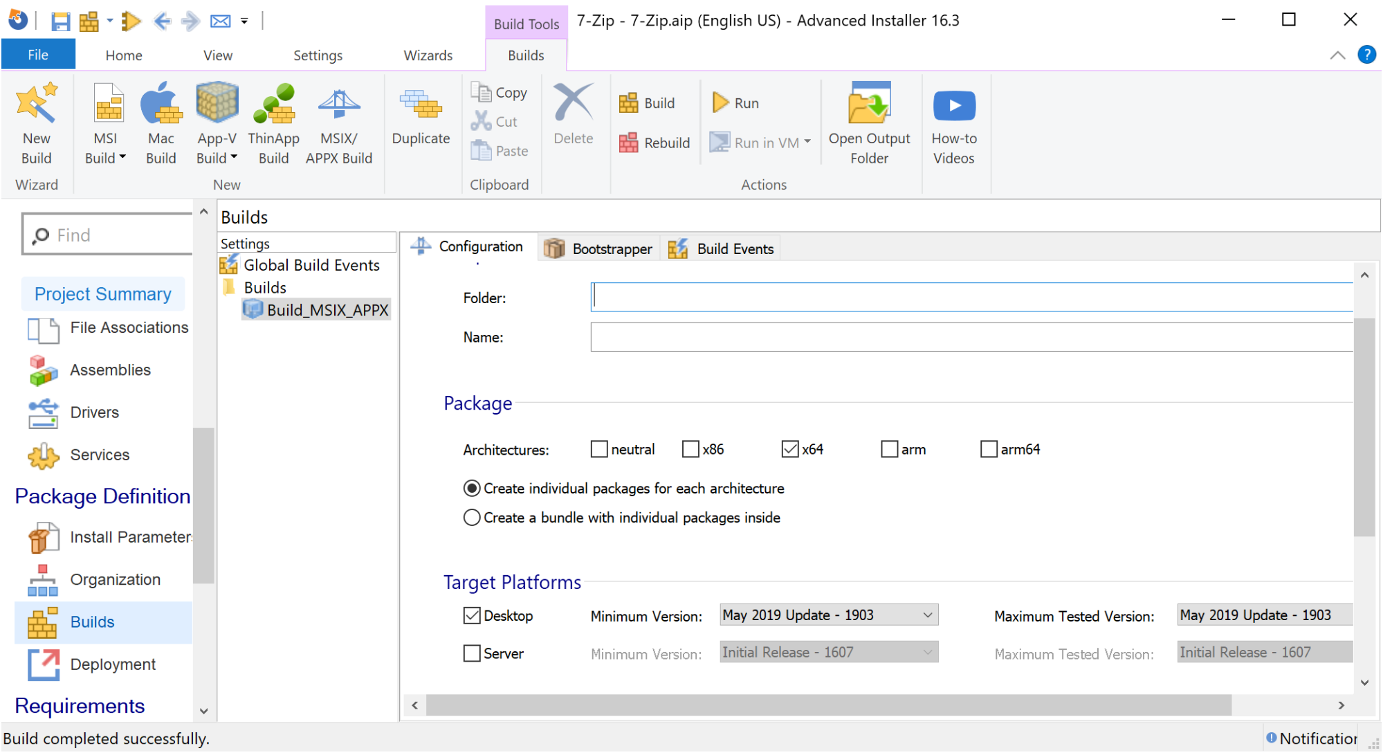1383x753 pixels.
Task: Cut the selected build
Action: [x=494, y=121]
